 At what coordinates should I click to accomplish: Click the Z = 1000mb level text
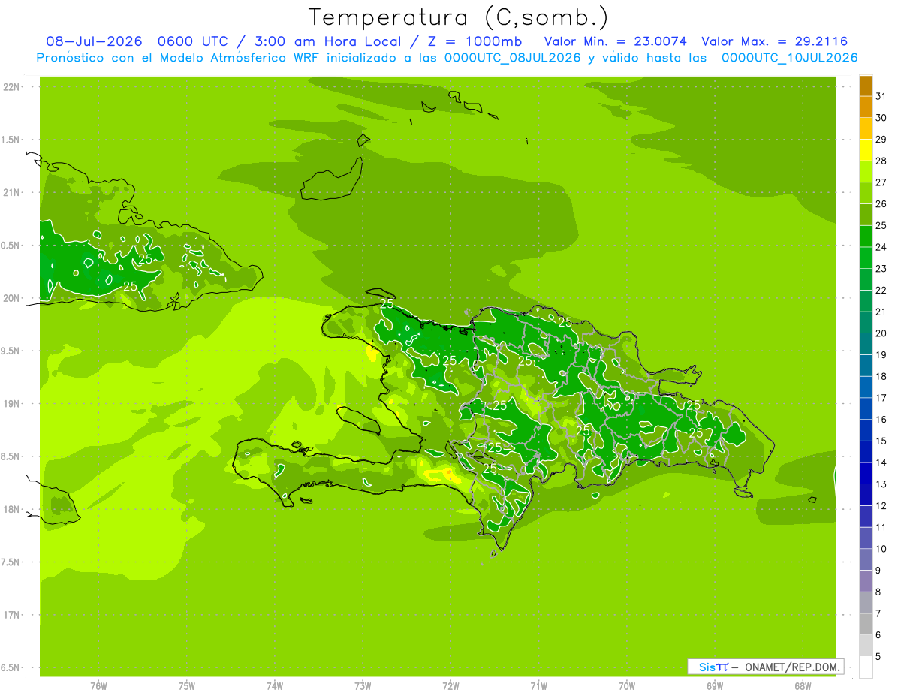tap(474, 41)
